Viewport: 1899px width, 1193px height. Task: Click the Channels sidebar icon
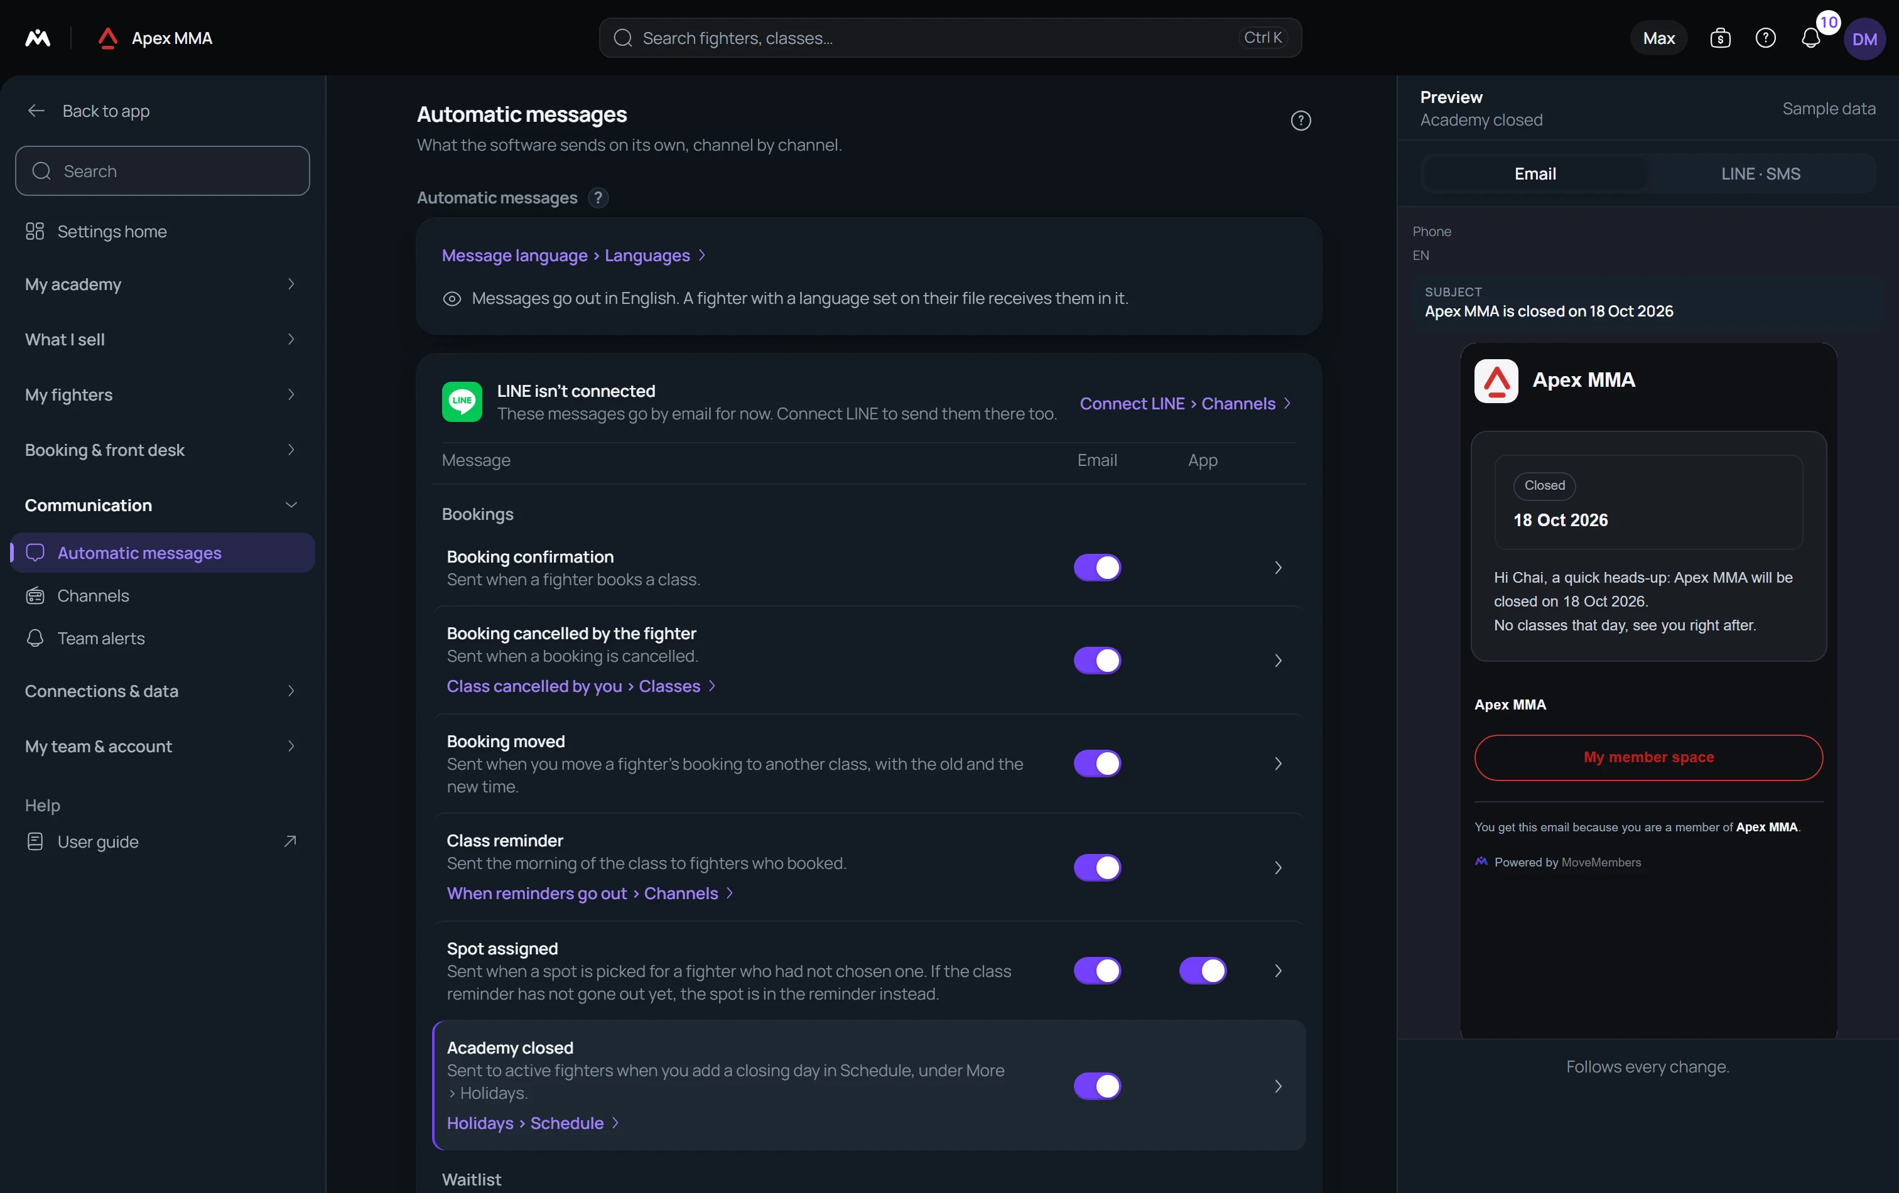tap(35, 595)
